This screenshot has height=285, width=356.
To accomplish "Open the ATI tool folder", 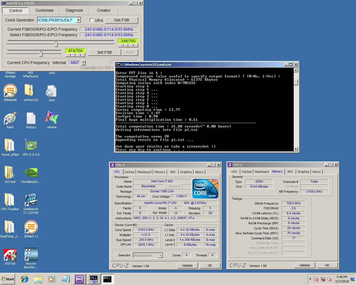I will pyautogui.click(x=10, y=175).
